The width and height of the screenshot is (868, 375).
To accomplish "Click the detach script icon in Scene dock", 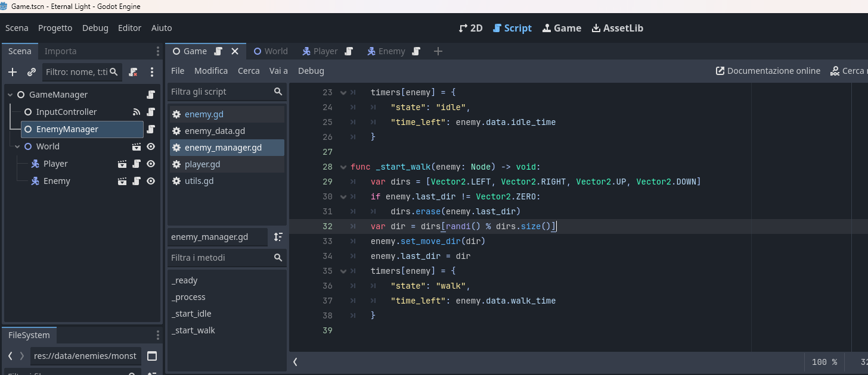I will [x=133, y=72].
